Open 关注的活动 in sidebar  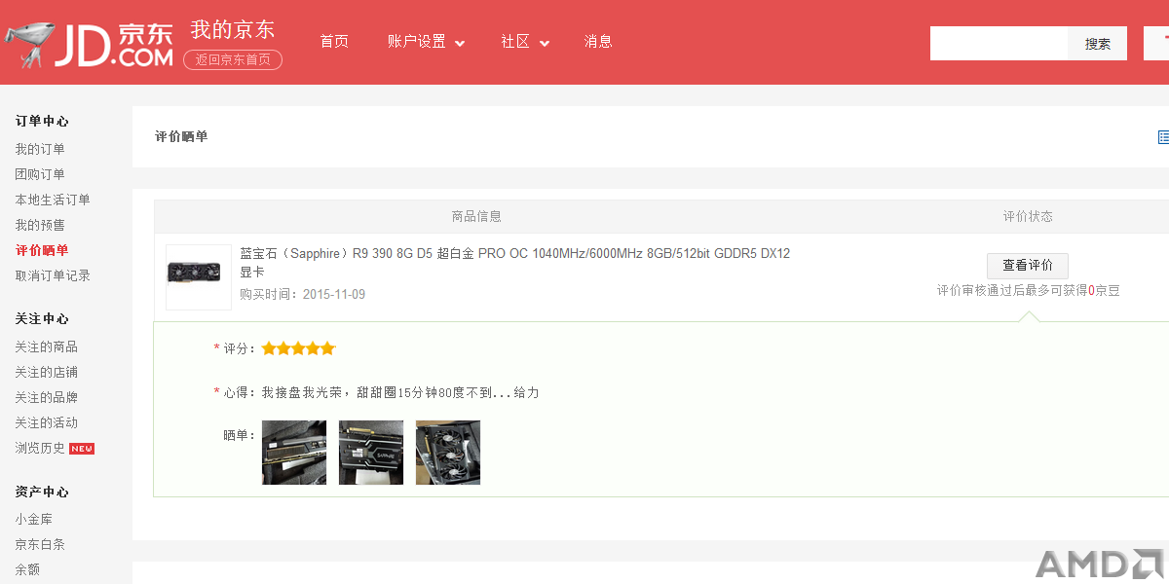click(x=46, y=422)
